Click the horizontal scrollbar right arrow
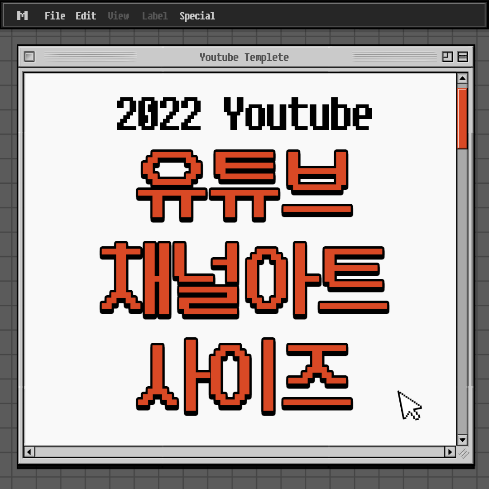This screenshot has width=489, height=489. click(450, 451)
